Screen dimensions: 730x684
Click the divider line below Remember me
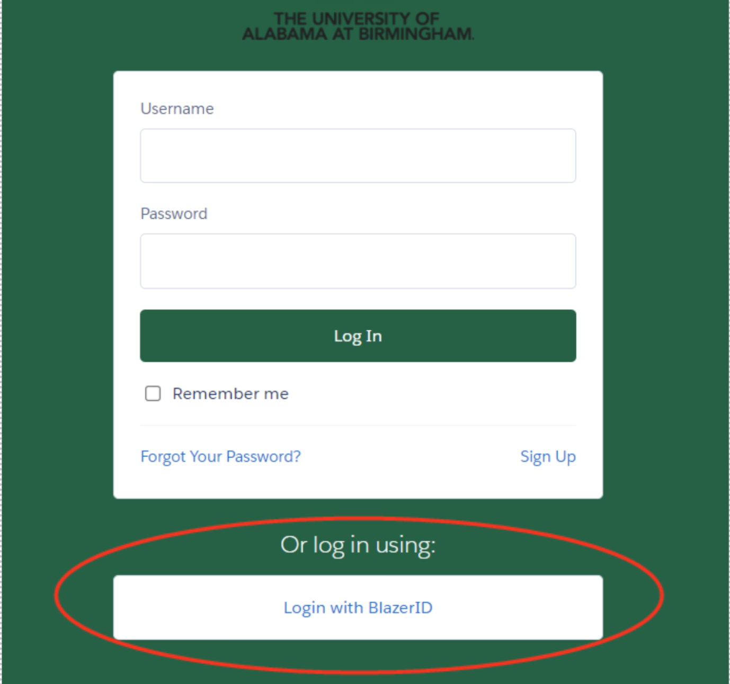(358, 425)
